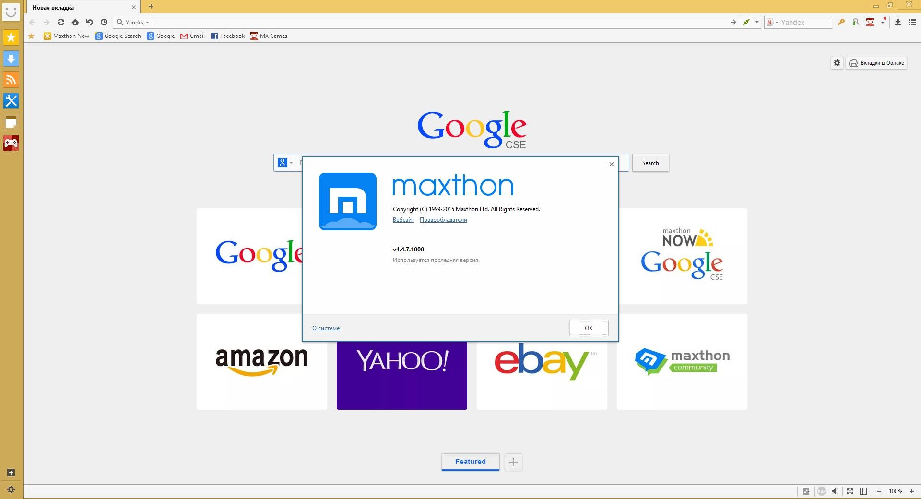The image size is (921, 499).
Task: Click the bookmarks bar star icon
Action: (x=31, y=36)
